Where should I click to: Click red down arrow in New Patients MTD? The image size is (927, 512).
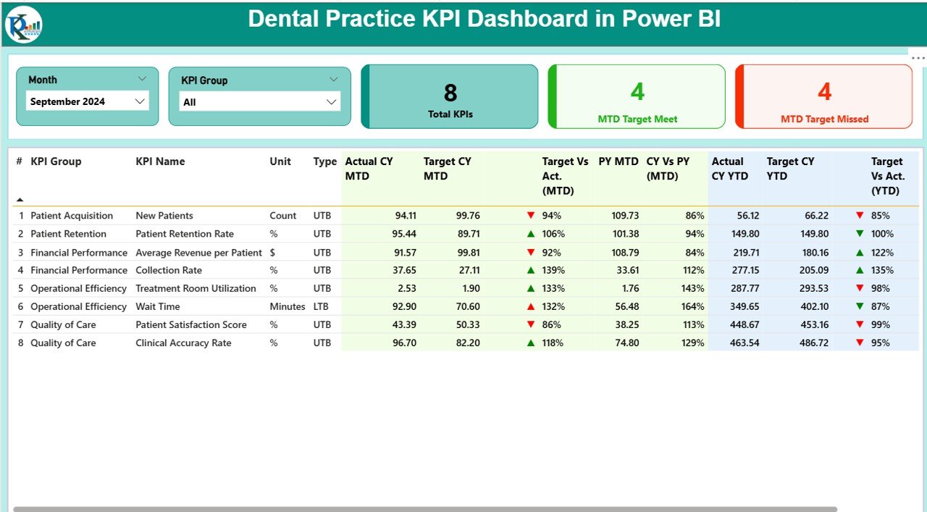(x=531, y=215)
